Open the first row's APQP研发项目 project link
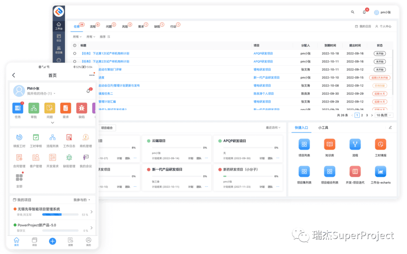Screen dimensions: 407x254 point(263,53)
